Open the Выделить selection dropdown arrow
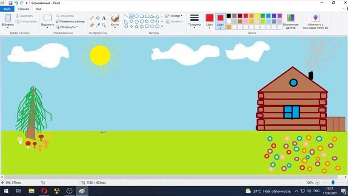348x196 pixels. 47,28
